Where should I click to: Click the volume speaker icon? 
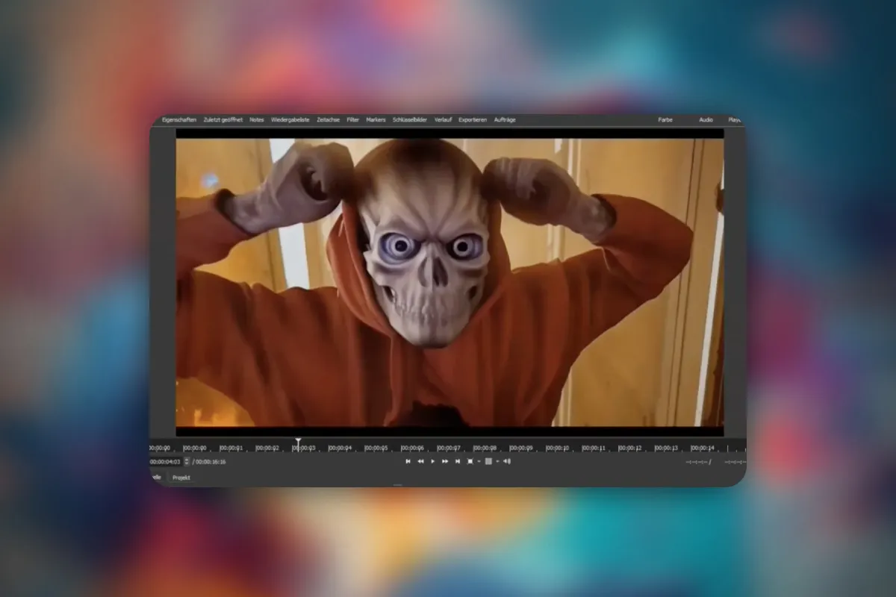click(507, 461)
